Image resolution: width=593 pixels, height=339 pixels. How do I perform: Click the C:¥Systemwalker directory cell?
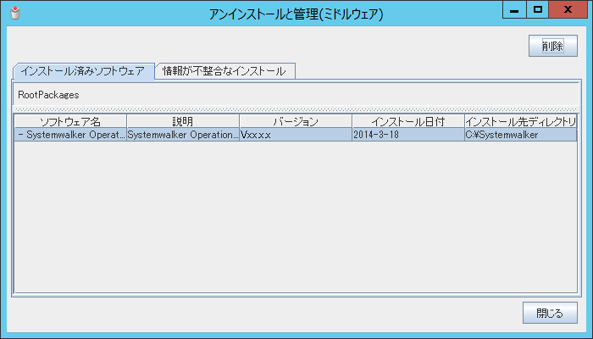click(520, 135)
